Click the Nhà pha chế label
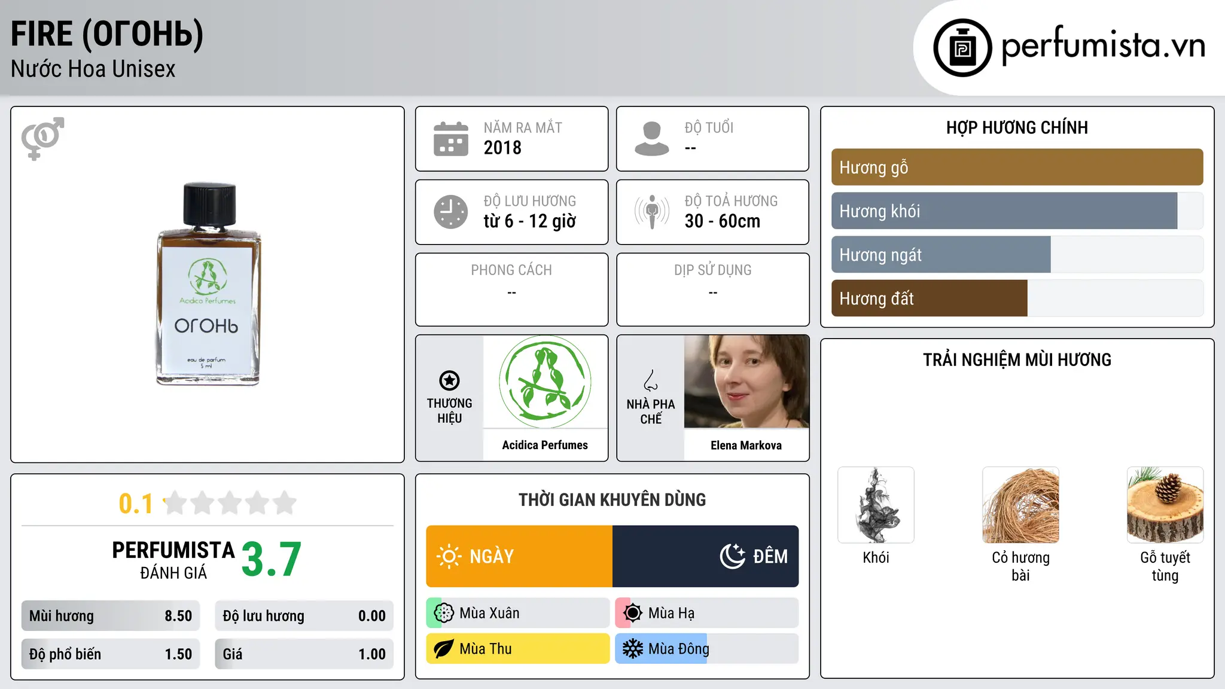 [651, 411]
